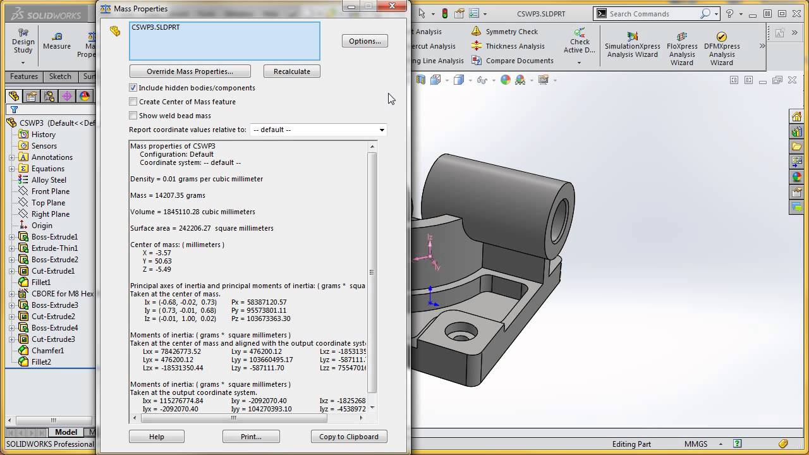The height and width of the screenshot is (455, 809).
Task: Run Symmetry Check analysis
Action: click(x=505, y=32)
